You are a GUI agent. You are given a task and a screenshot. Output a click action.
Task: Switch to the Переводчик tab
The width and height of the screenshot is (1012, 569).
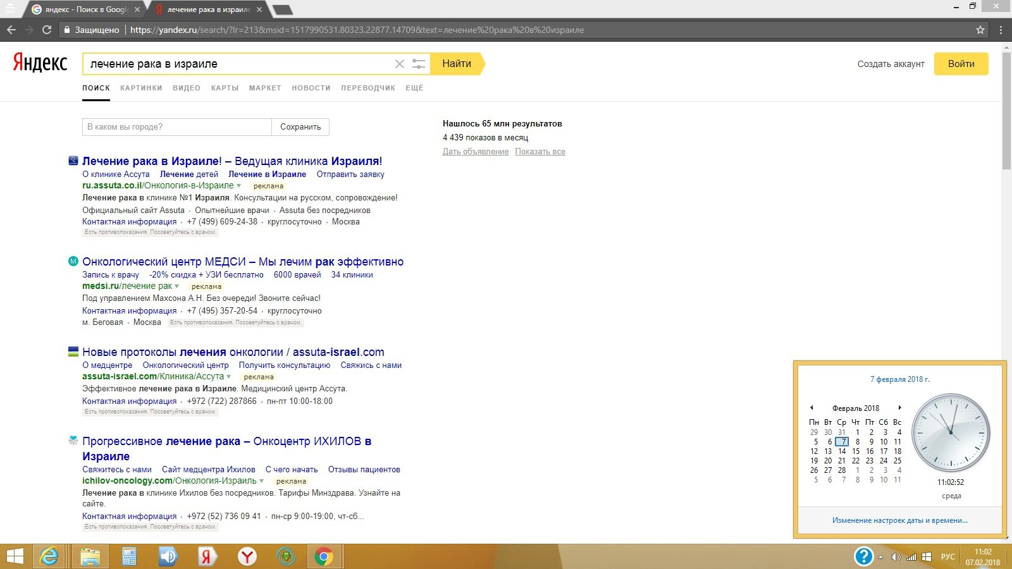(x=368, y=88)
